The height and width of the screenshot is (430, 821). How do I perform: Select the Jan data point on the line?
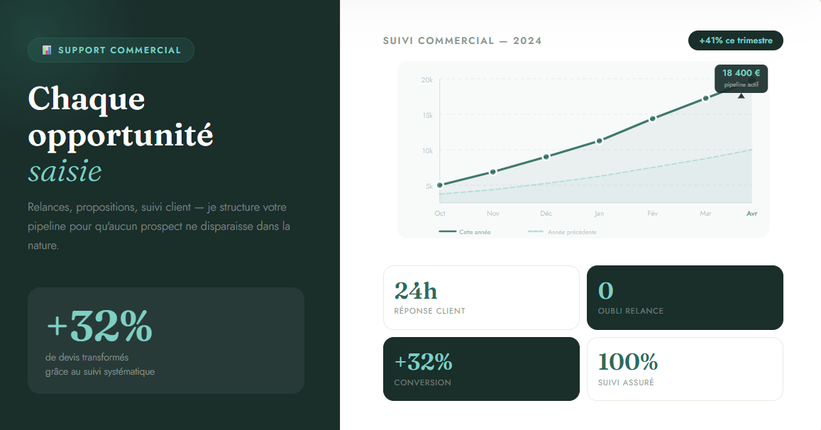point(600,140)
